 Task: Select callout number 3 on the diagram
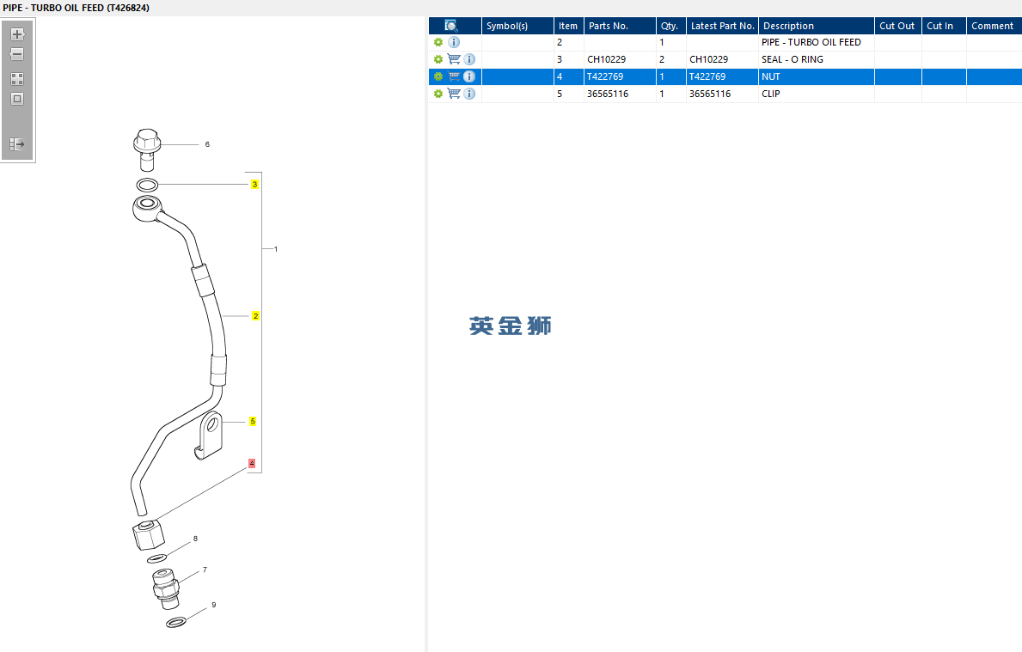pos(254,185)
